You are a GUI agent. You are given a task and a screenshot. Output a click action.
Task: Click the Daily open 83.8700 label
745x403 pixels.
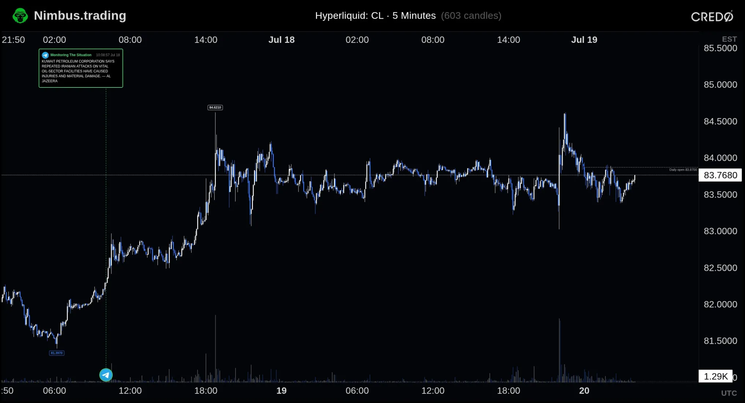click(683, 169)
